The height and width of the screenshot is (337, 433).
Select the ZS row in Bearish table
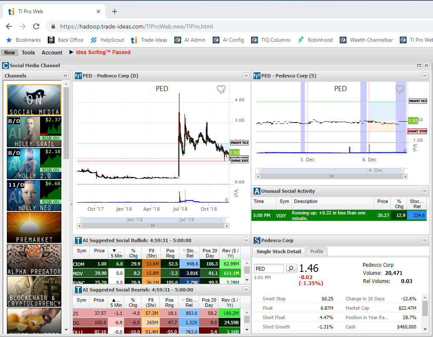click(x=156, y=313)
